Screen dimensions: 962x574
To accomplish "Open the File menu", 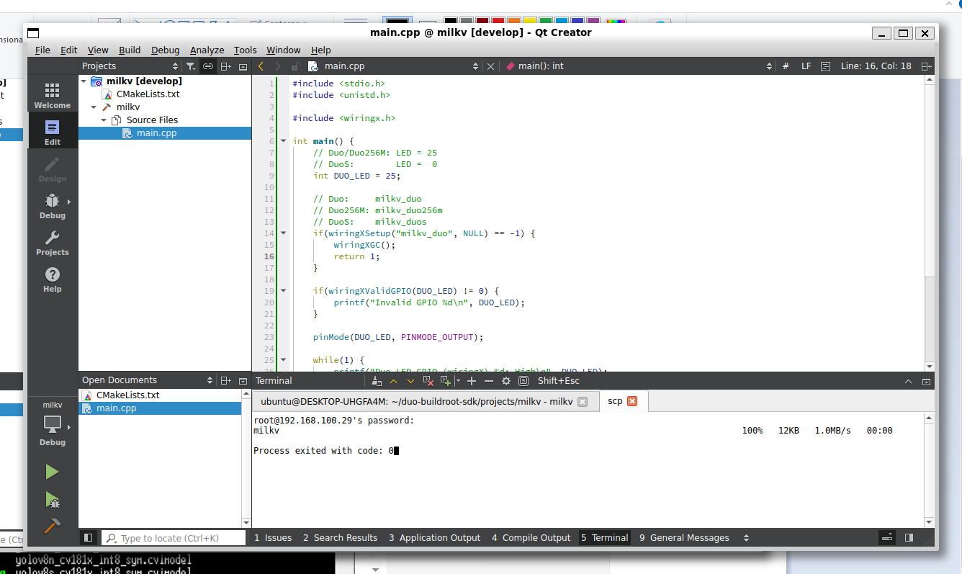I will [x=42, y=50].
